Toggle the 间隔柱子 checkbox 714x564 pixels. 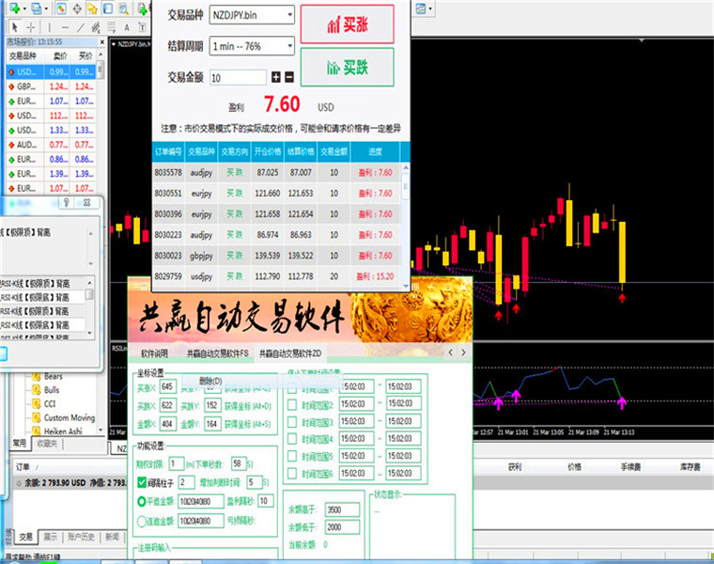[x=142, y=482]
